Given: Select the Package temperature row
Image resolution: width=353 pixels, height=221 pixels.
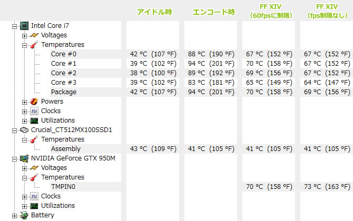Looking at the screenshot, I should coord(85,92).
